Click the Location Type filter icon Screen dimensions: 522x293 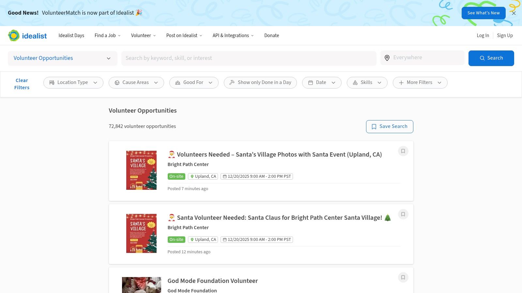52,83
